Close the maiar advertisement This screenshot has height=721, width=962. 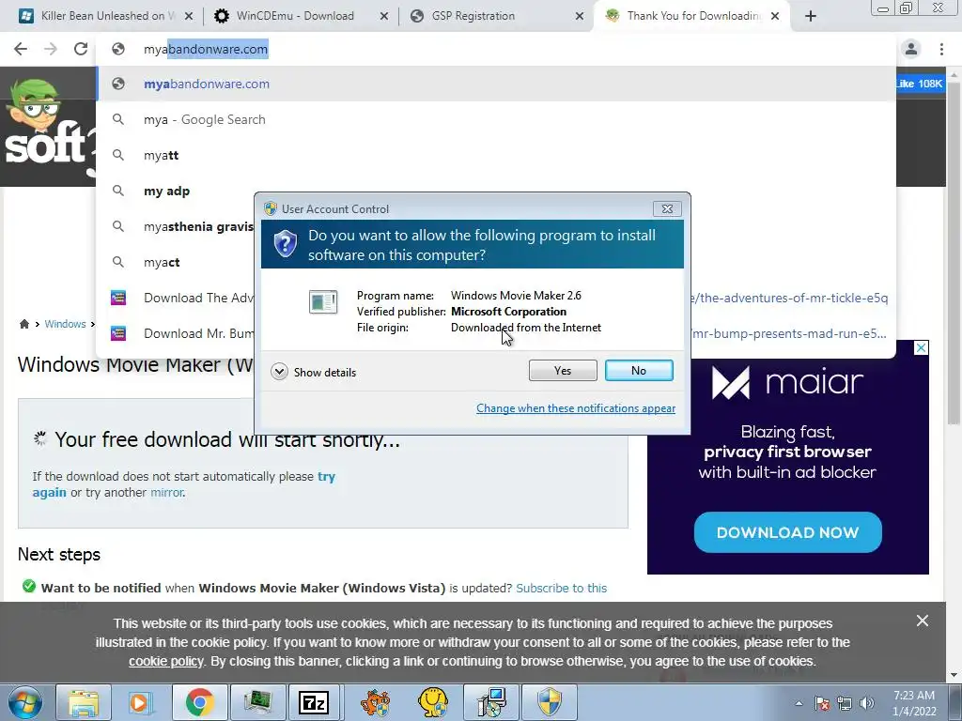pos(921,348)
